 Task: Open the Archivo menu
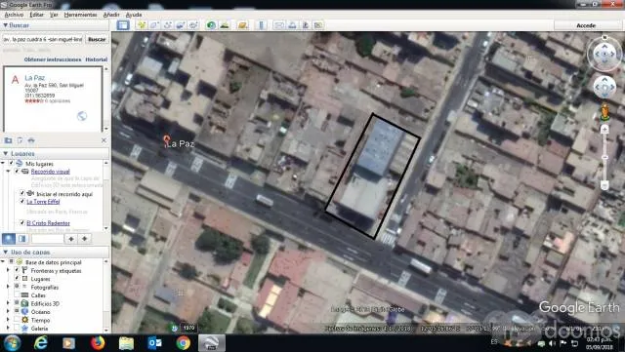pos(14,15)
